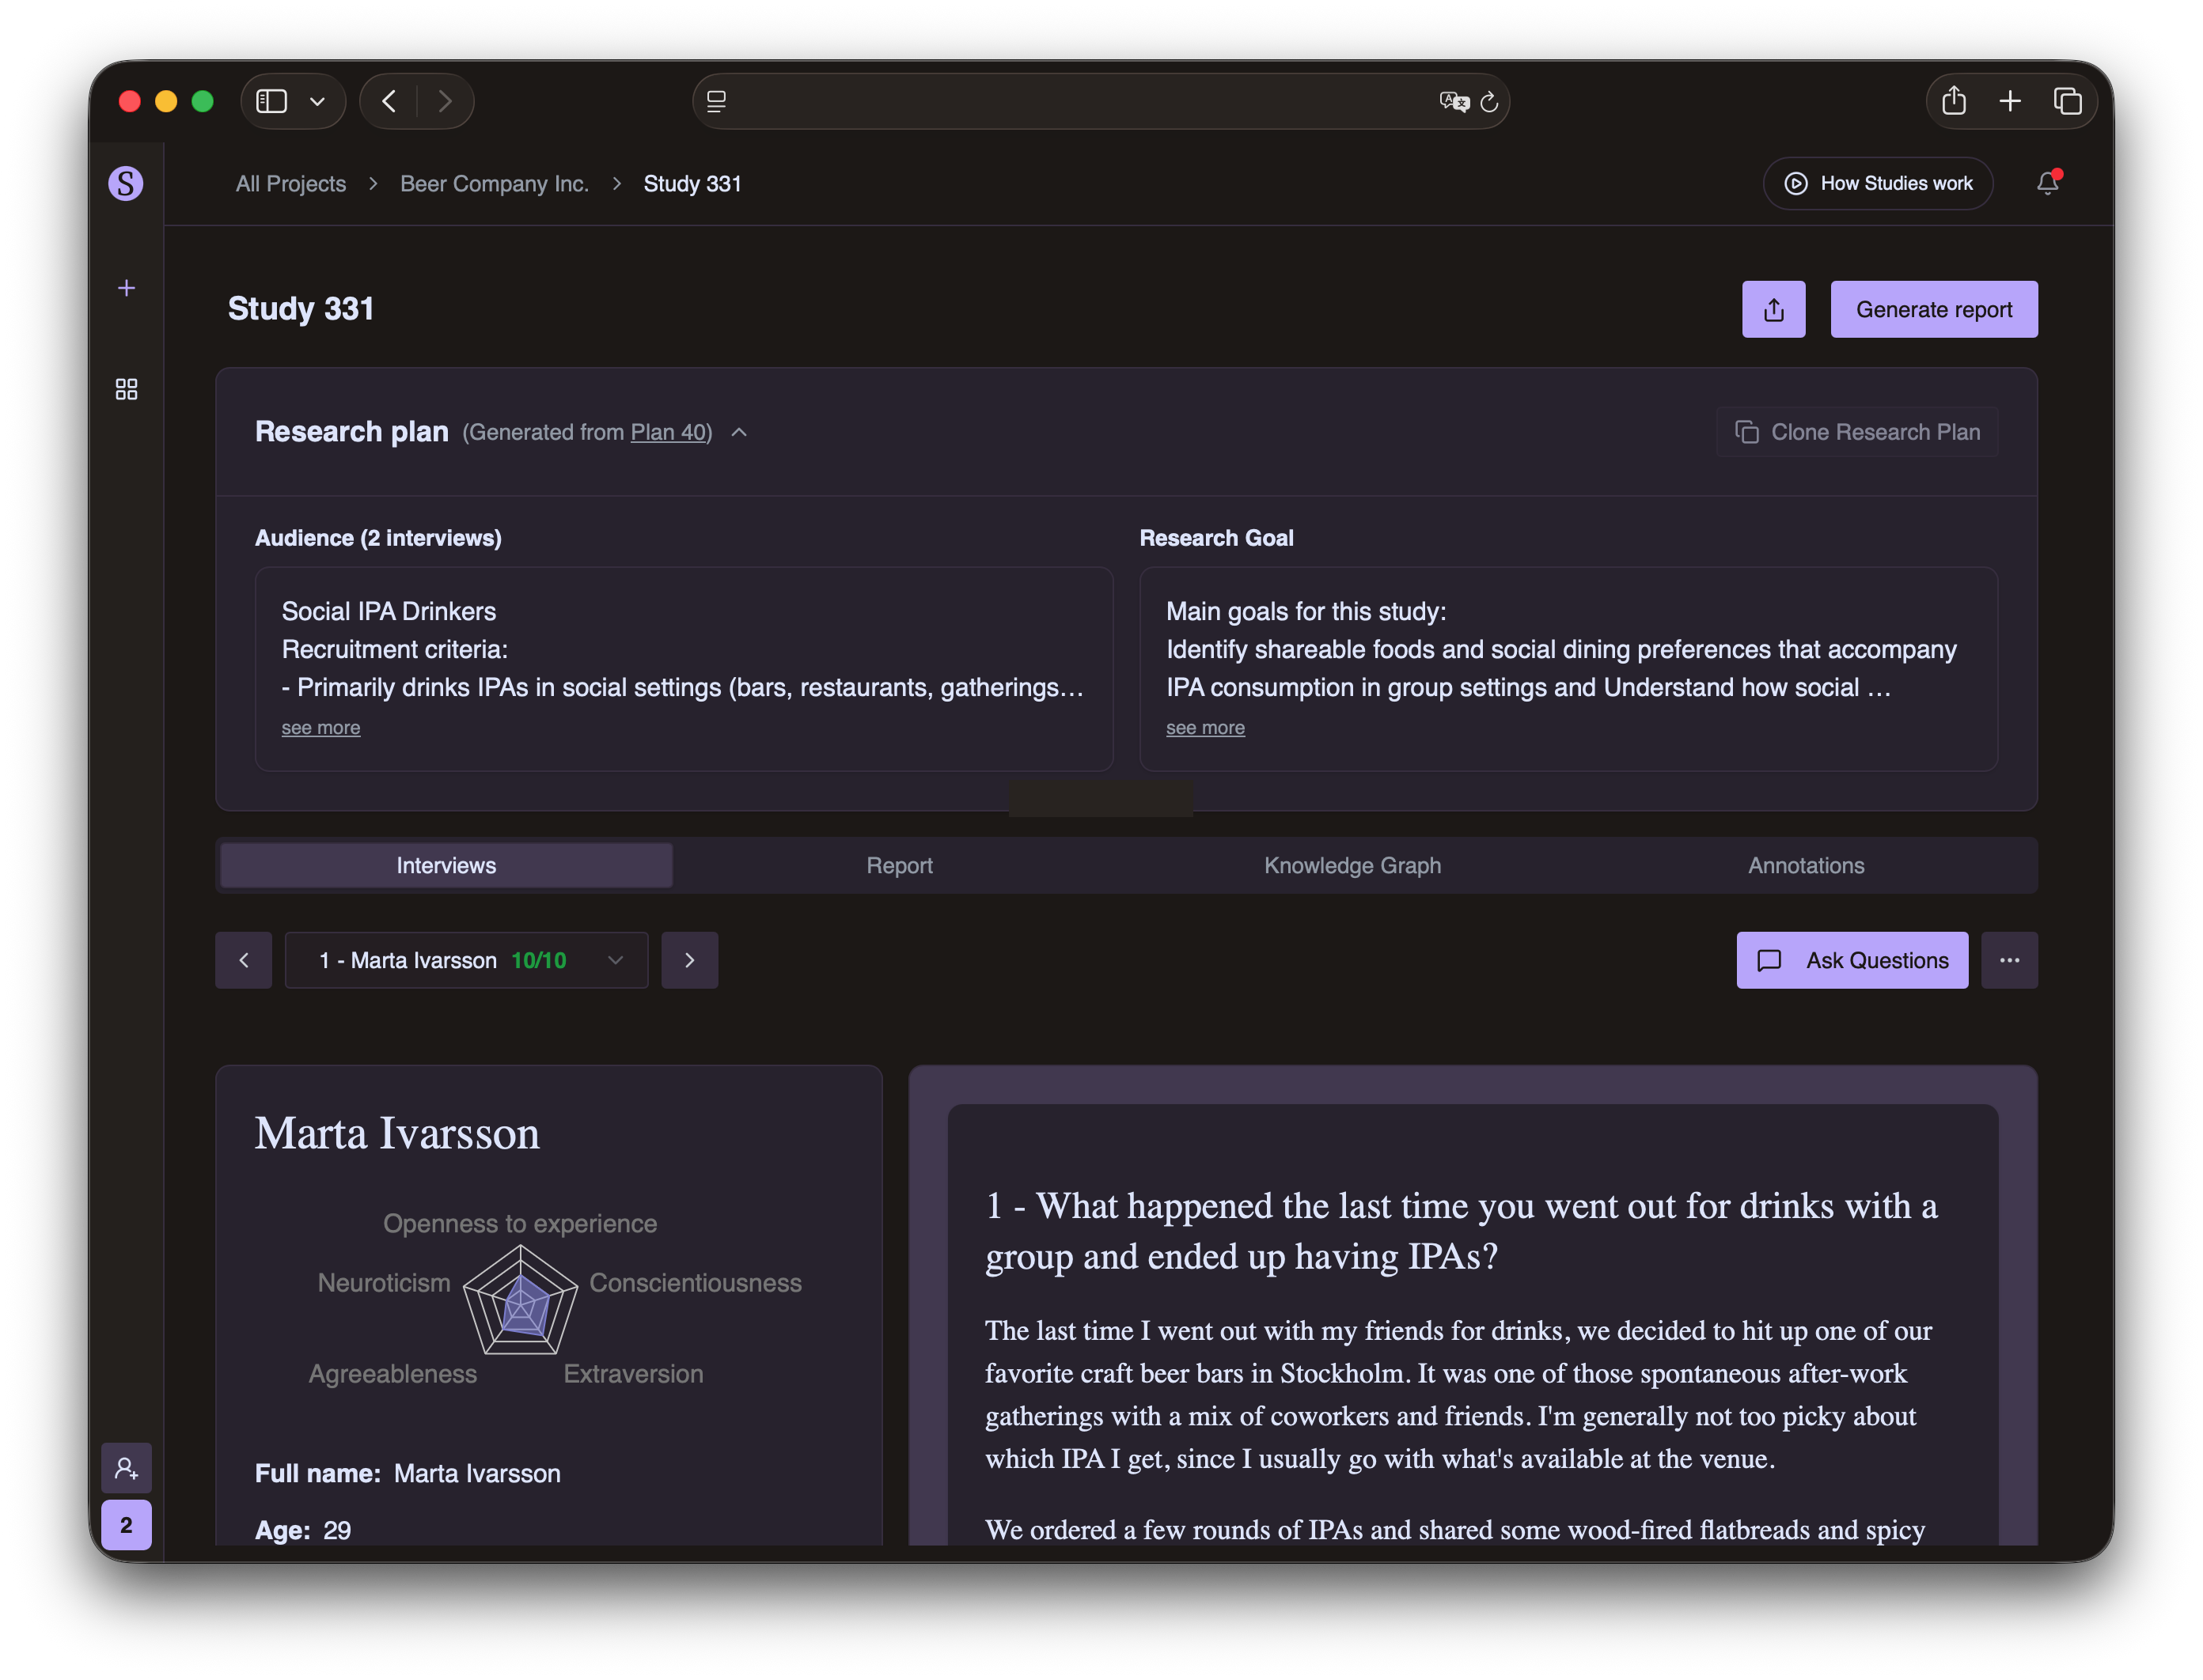Click the browser address bar field

click(x=1080, y=101)
